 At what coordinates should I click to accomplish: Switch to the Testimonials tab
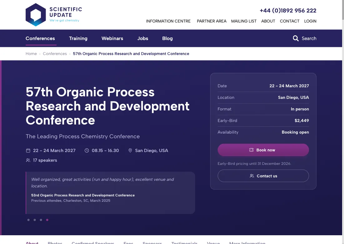(184, 243)
